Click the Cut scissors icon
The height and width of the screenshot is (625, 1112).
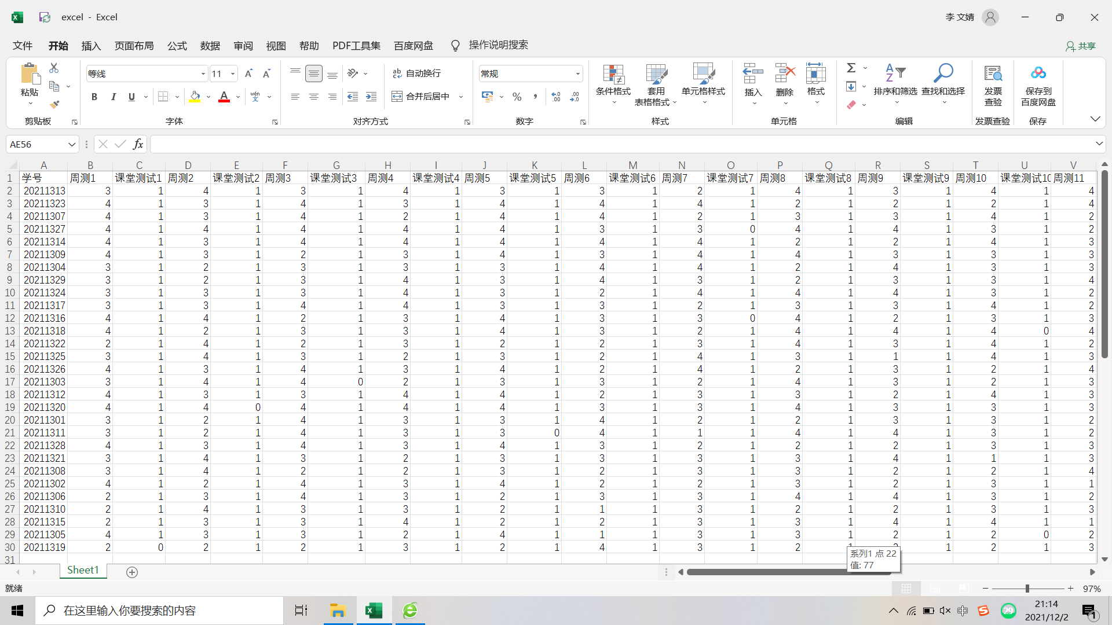[x=54, y=68]
